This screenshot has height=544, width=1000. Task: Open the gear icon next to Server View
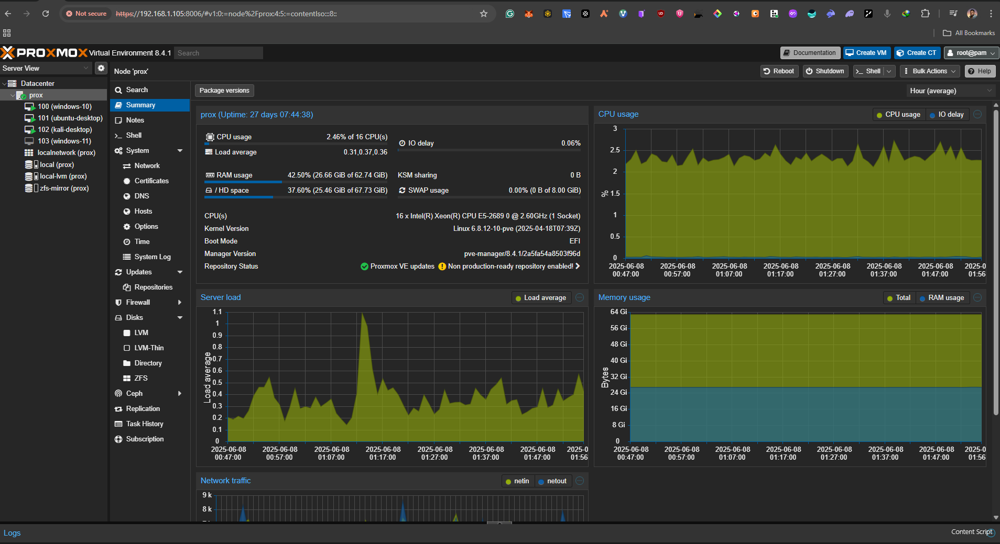coord(101,68)
